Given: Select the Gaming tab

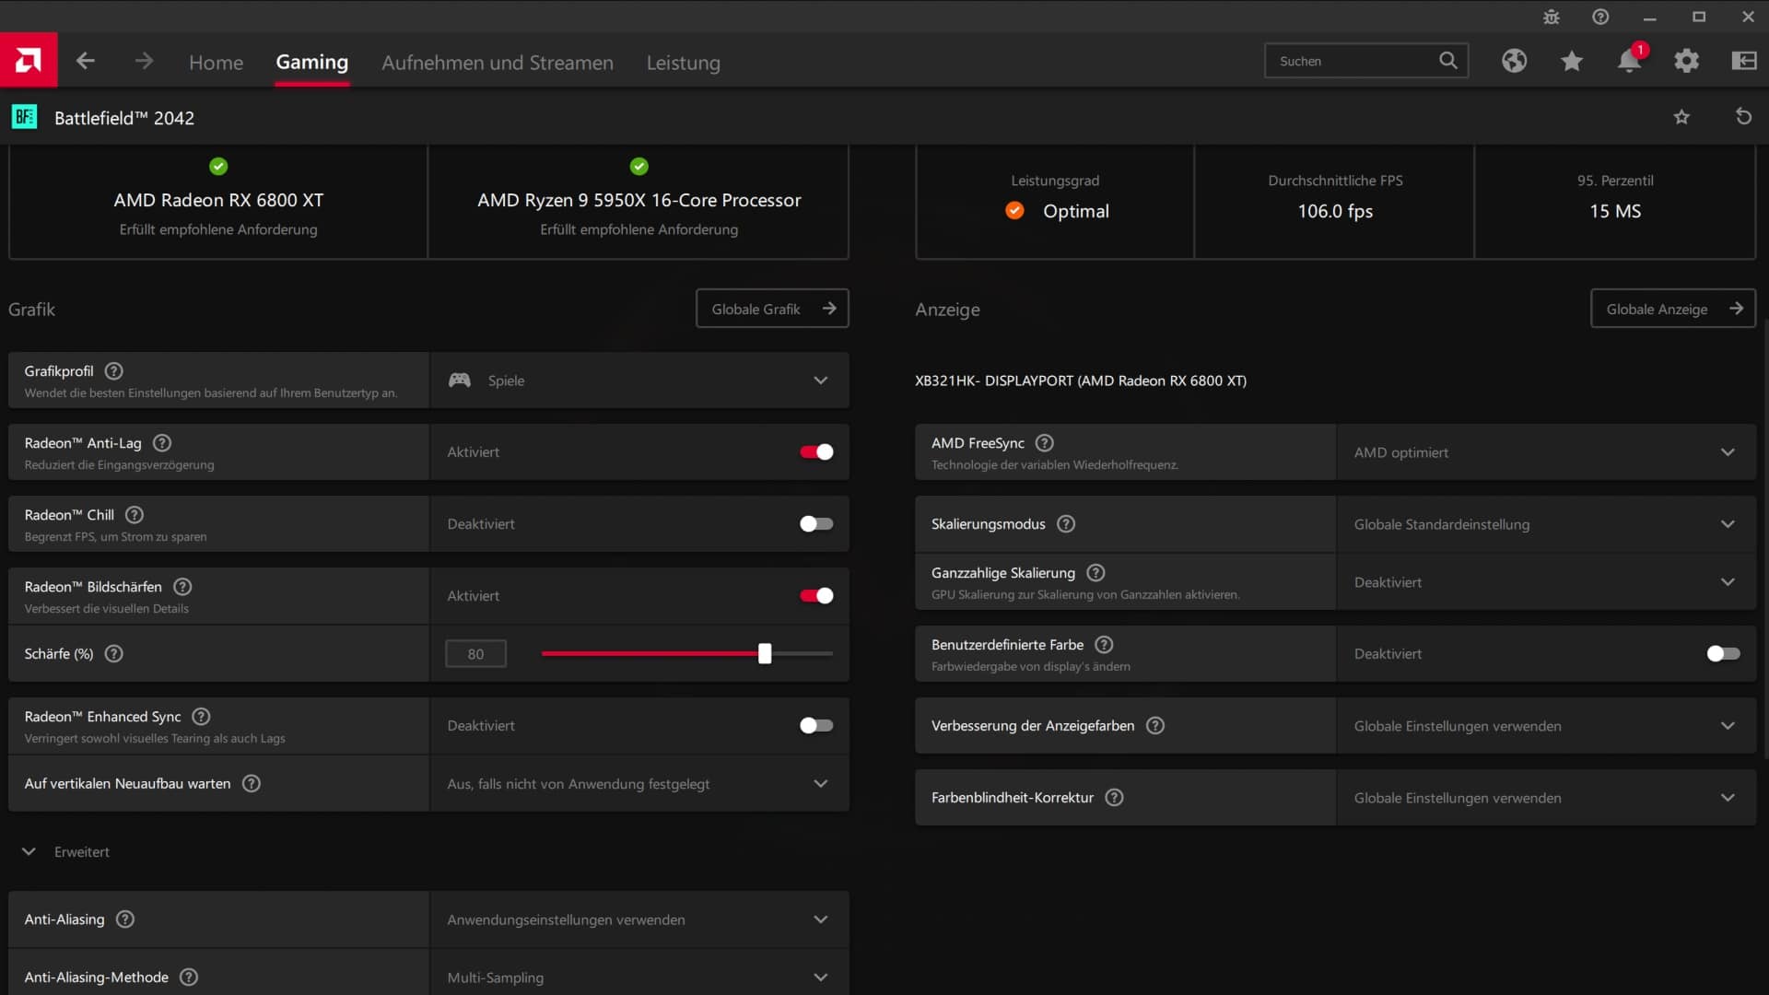Looking at the screenshot, I should point(312,62).
